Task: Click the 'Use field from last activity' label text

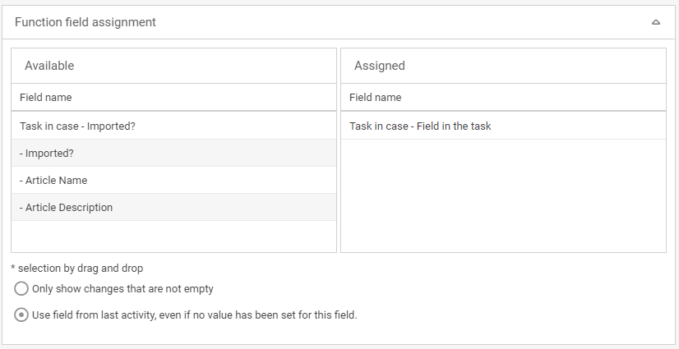Action: click(194, 315)
